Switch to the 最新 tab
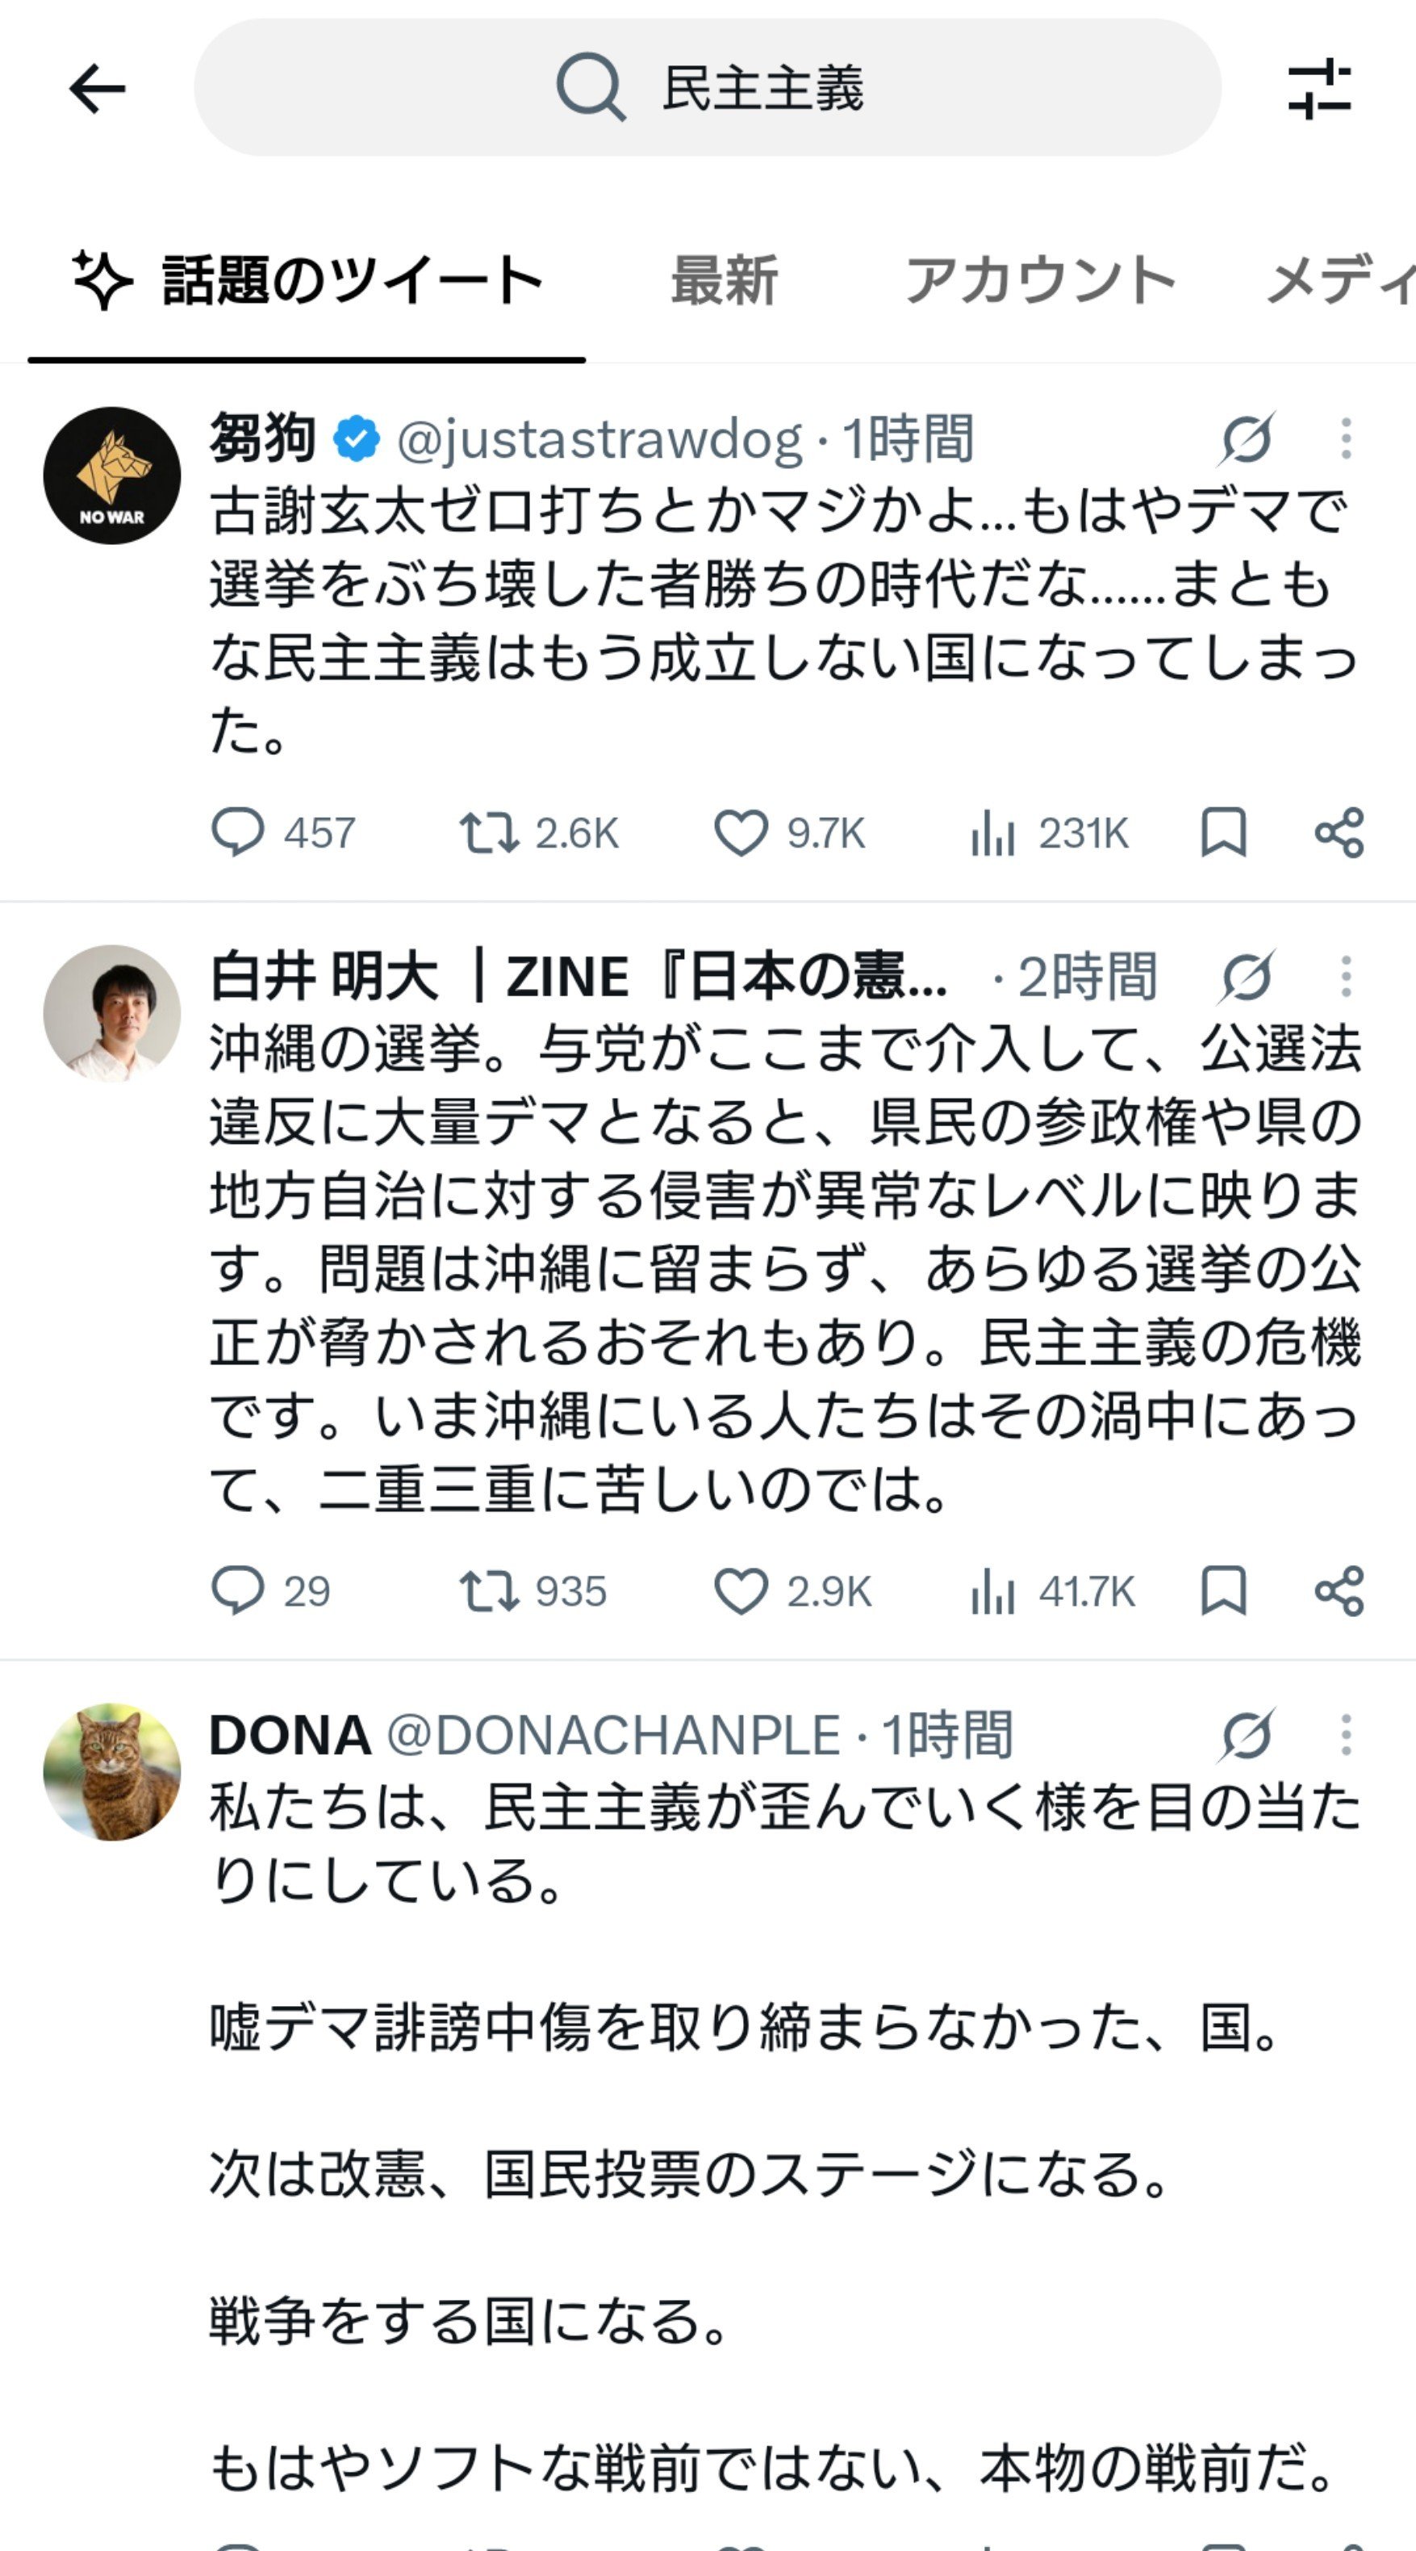1416x2551 pixels. 725,280
